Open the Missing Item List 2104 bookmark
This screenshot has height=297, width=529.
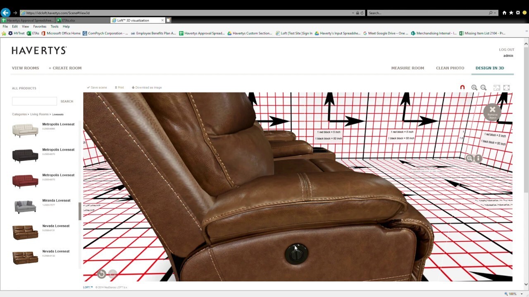[482, 33]
